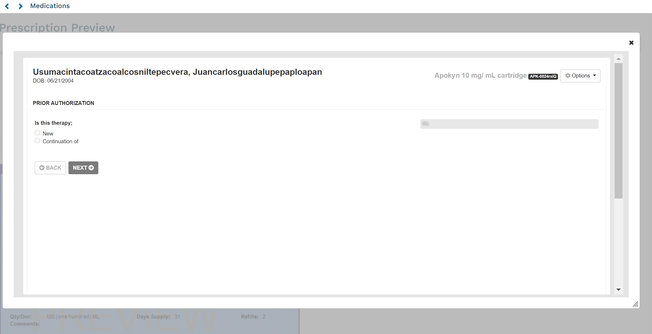Click the PRIOR AUTHORIZATION heading

[x=63, y=103]
